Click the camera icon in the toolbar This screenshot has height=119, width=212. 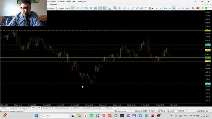pos(110,8)
